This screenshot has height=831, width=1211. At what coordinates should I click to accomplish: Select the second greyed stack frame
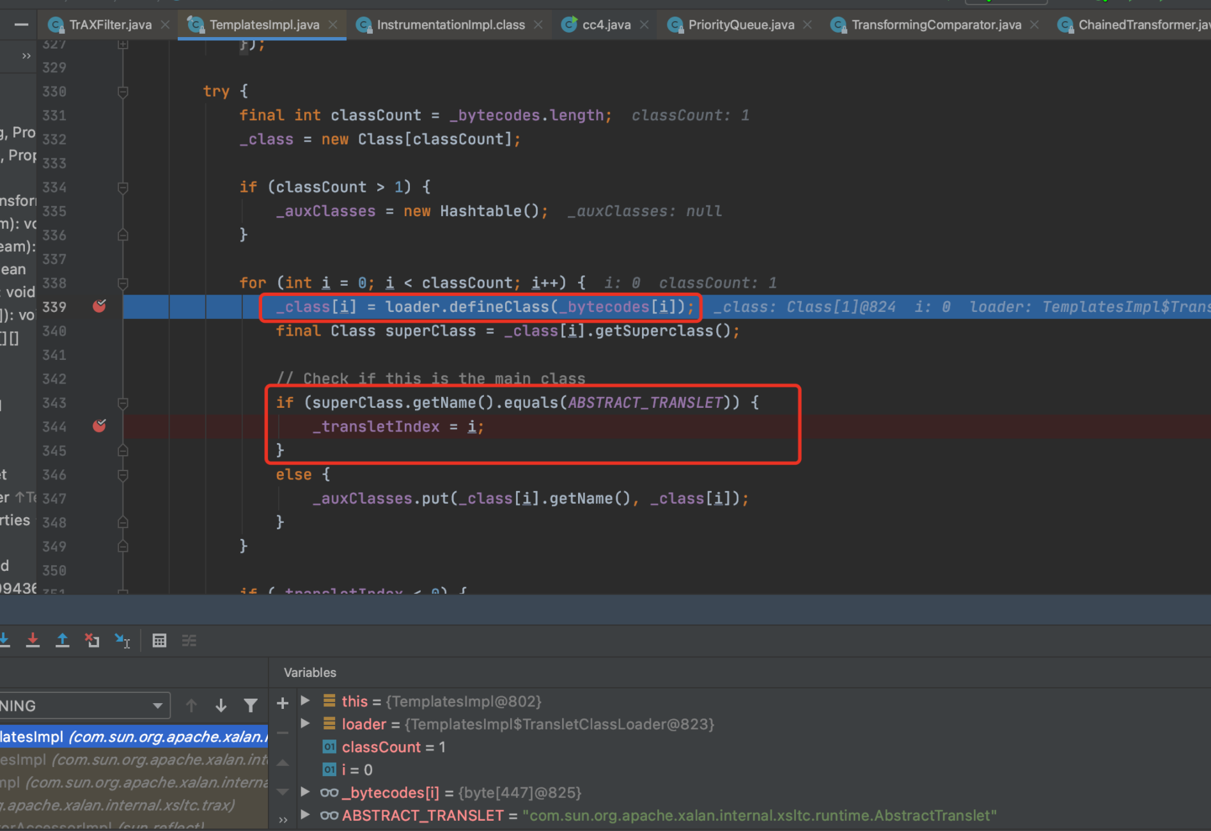134,759
